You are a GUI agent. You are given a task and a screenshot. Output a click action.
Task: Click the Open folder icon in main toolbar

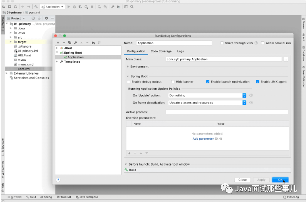pyautogui.click(x=4, y=7)
